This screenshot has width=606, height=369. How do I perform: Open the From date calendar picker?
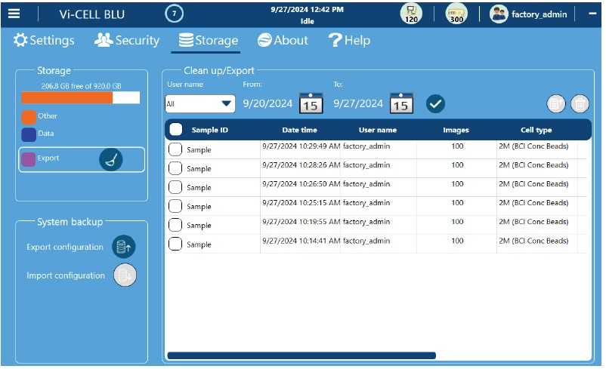coord(311,103)
